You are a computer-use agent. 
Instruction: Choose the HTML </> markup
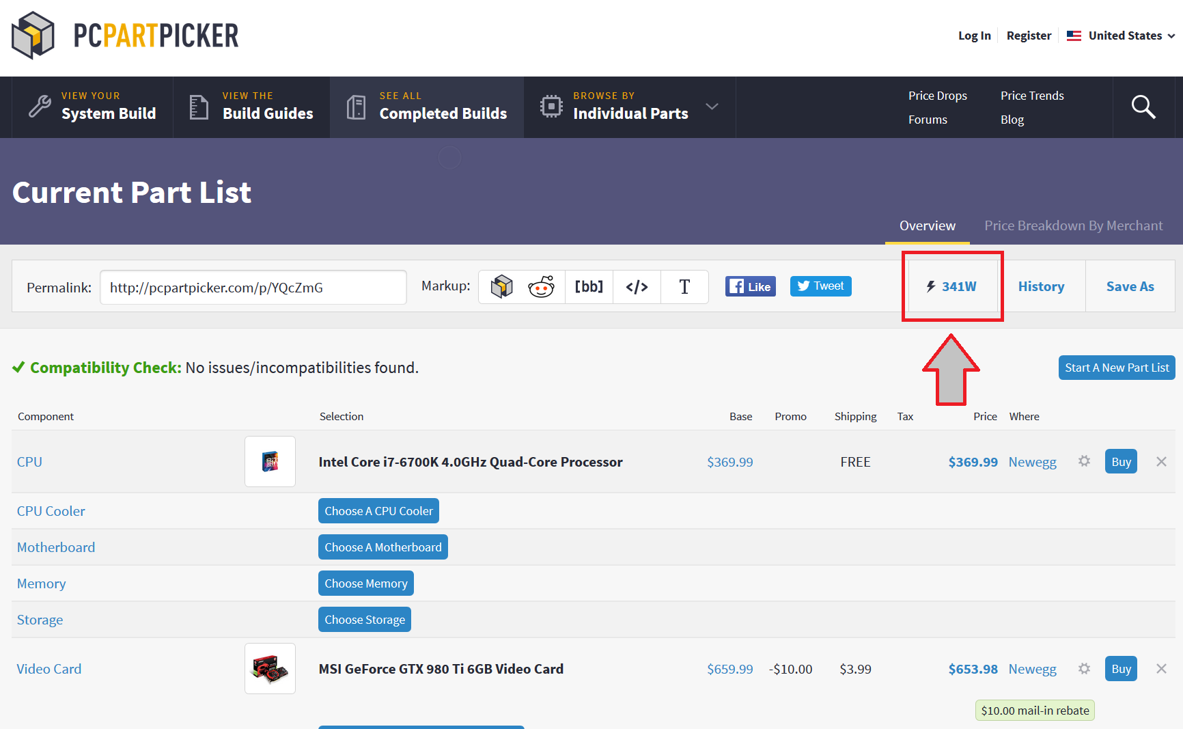(x=637, y=287)
